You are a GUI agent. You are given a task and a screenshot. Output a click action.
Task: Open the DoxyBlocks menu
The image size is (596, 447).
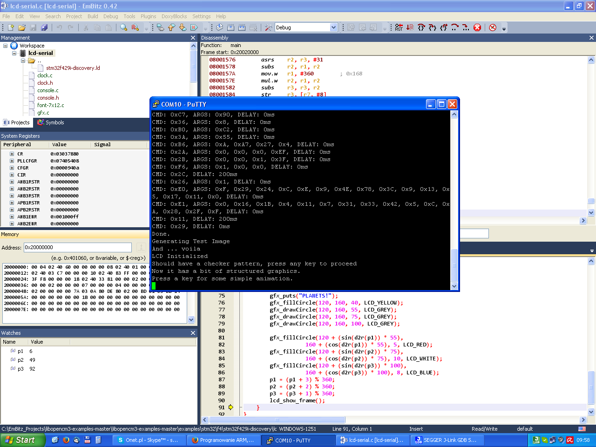tap(174, 16)
